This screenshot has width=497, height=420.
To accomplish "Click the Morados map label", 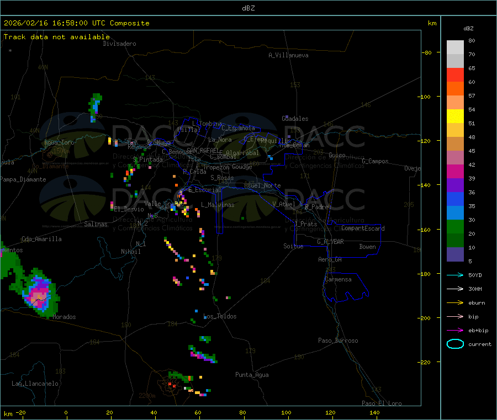I will (65, 317).
